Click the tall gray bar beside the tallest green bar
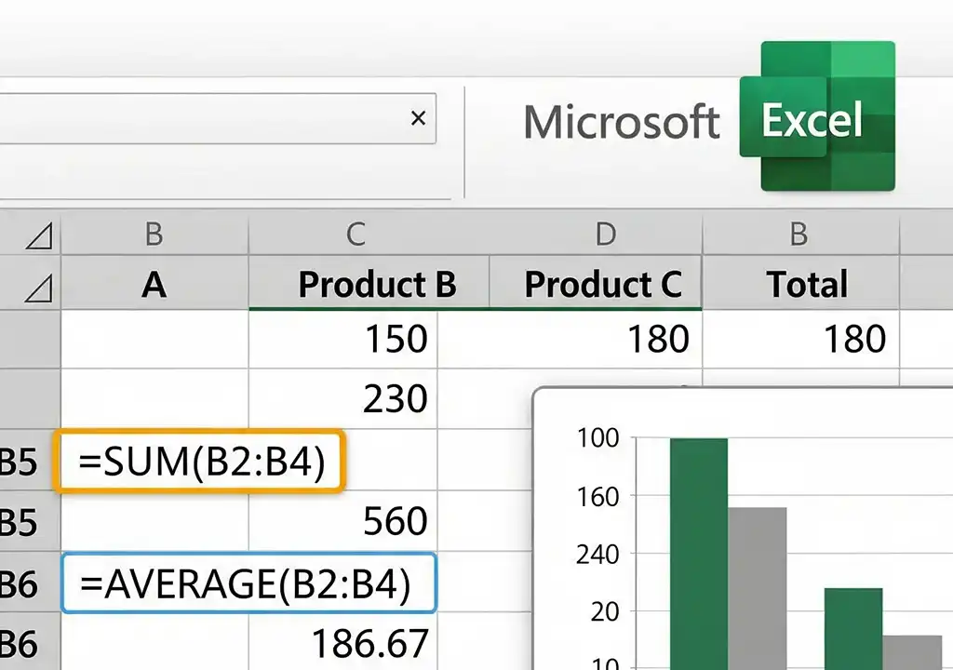The height and width of the screenshot is (670, 953). [x=757, y=588]
